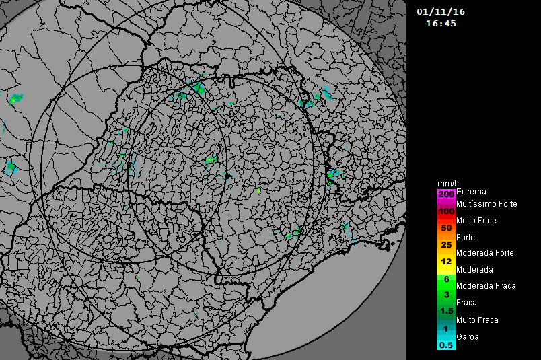
Task: Pick the 25 mm/h legend swatch
Action: click(x=446, y=245)
